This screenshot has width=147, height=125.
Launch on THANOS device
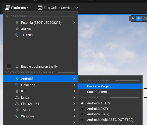[40, 35]
